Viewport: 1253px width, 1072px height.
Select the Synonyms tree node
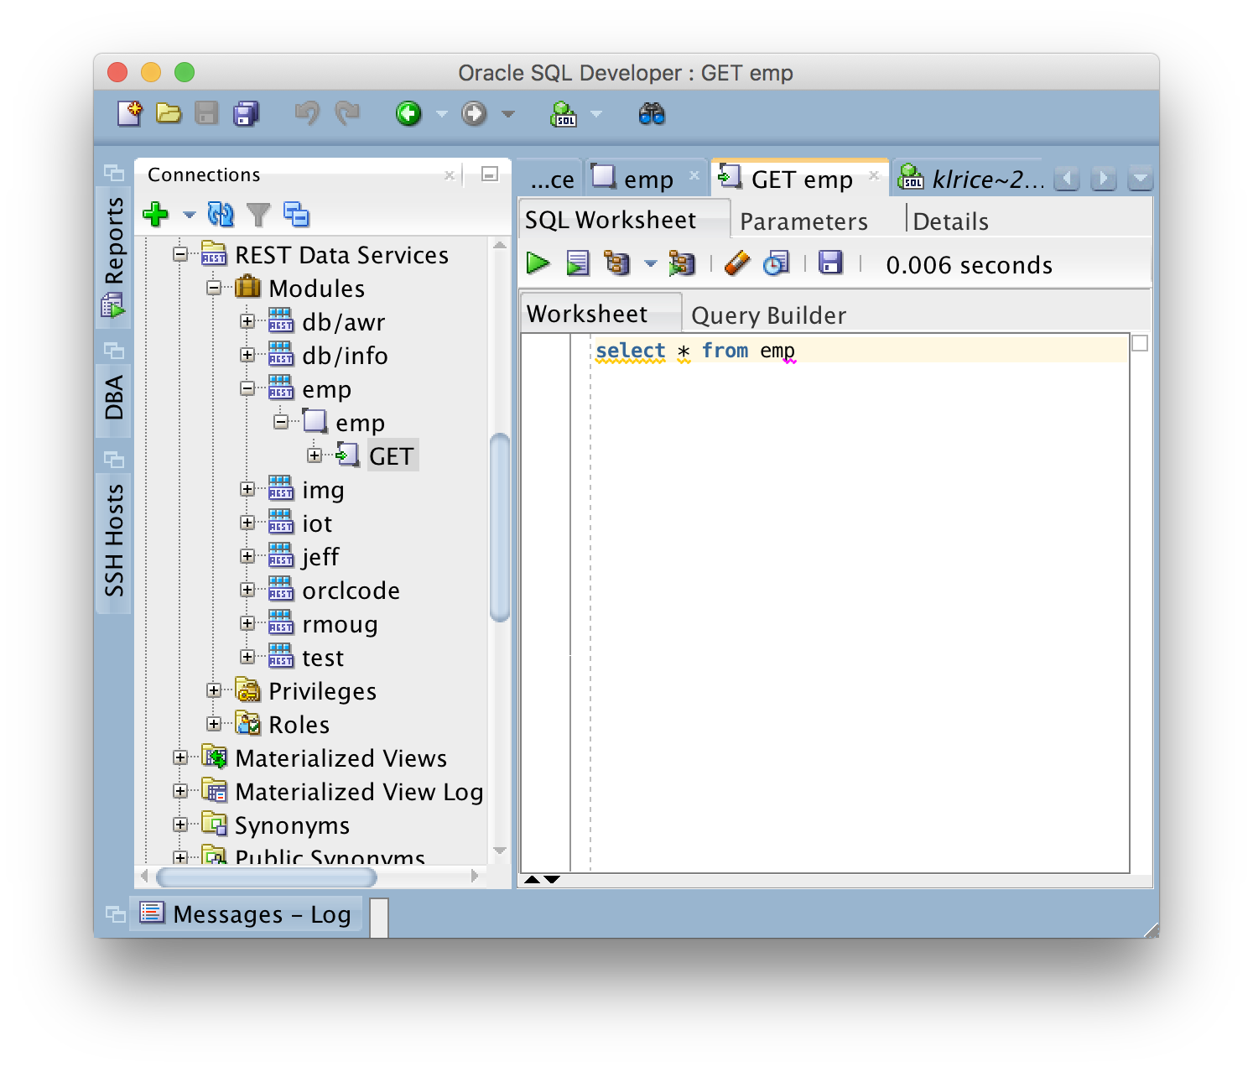tap(292, 825)
